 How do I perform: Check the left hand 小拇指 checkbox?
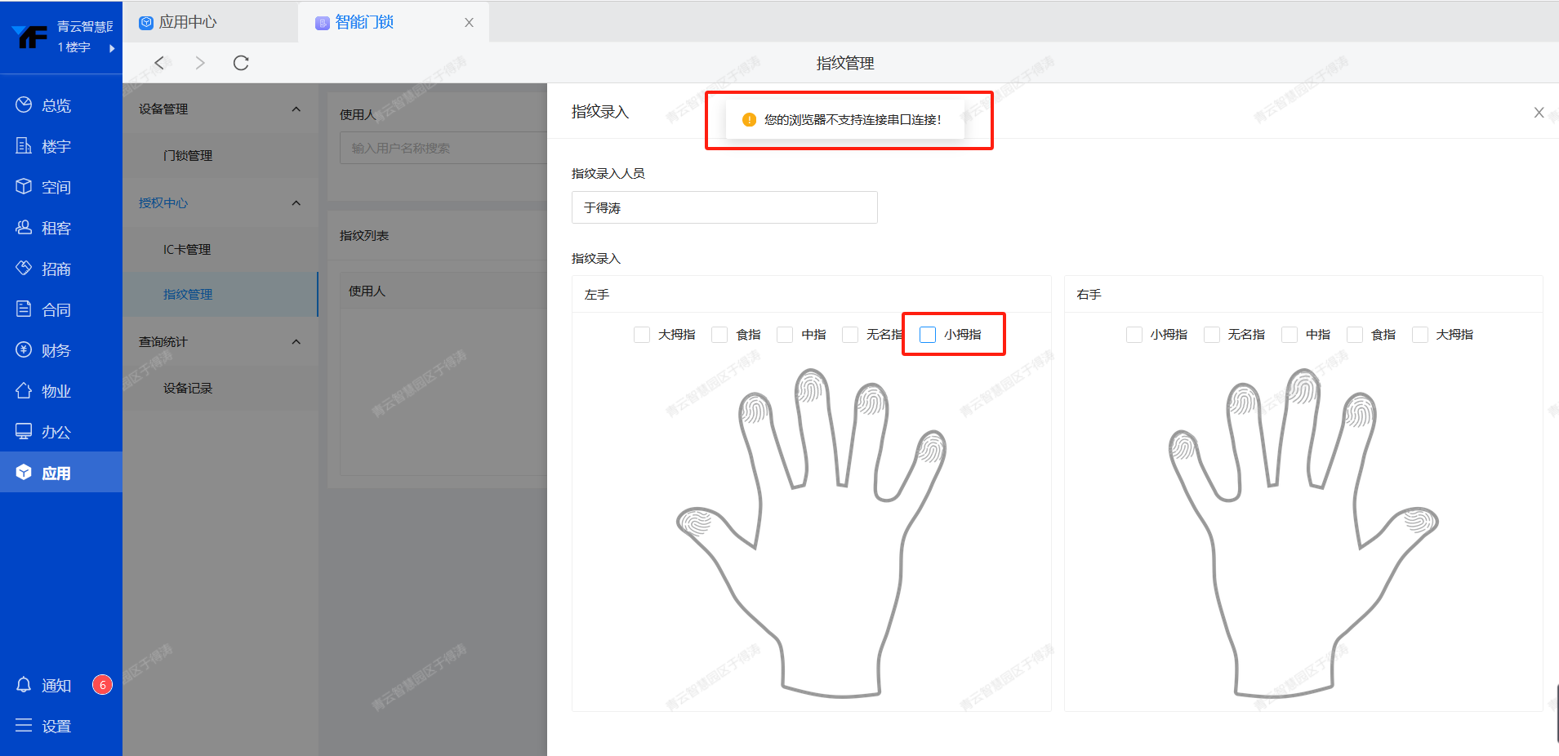point(928,335)
